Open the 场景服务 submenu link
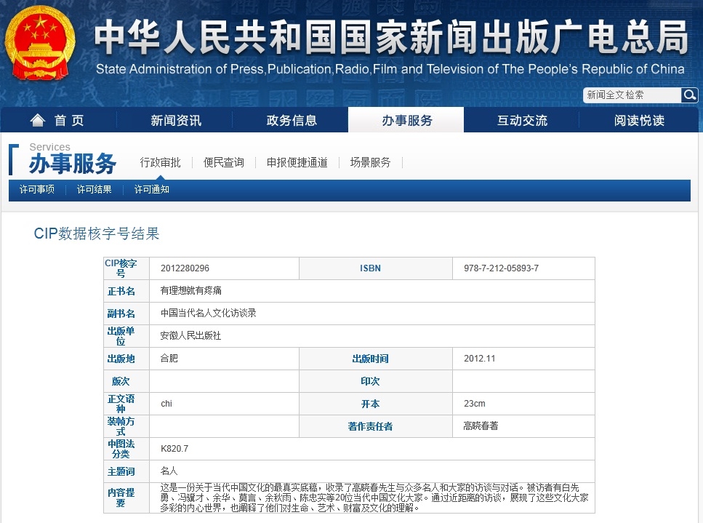The height and width of the screenshot is (523, 703). (370, 162)
